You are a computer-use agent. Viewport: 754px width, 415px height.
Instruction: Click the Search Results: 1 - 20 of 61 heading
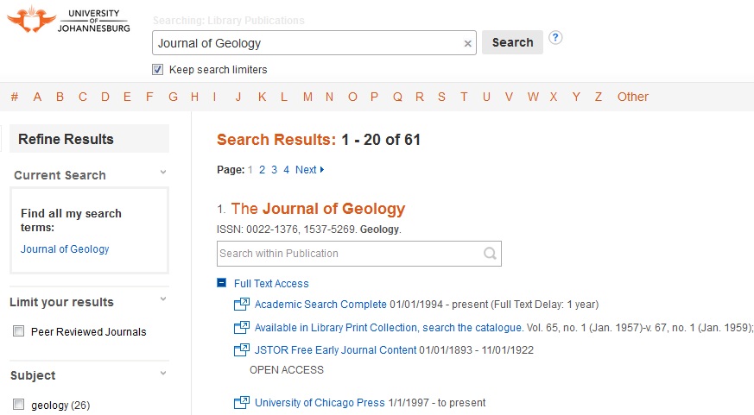click(x=319, y=140)
